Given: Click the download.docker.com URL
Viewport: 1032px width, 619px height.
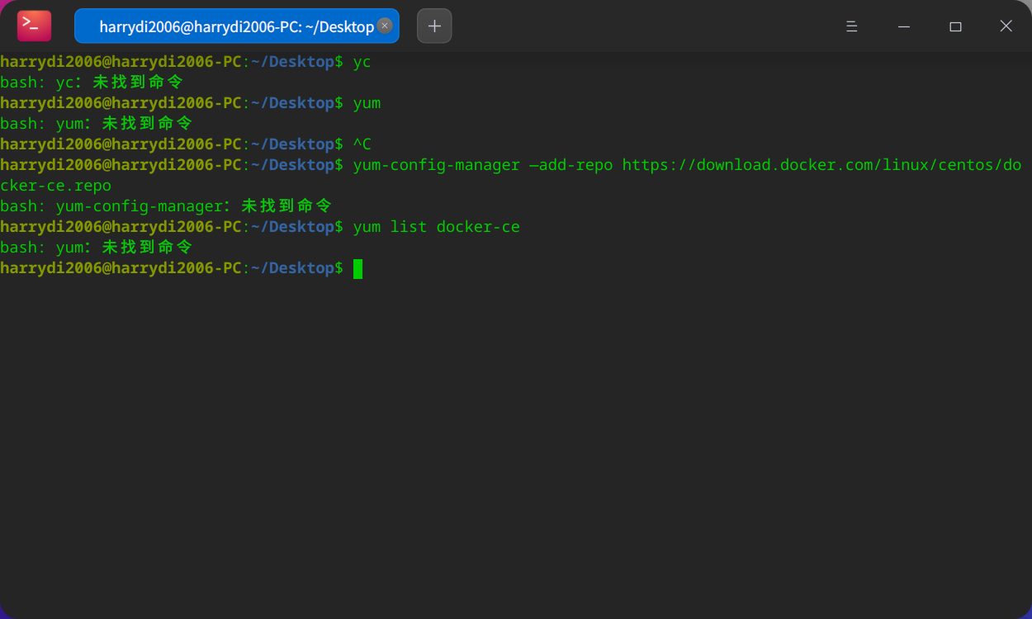Looking at the screenshot, I should [817, 165].
